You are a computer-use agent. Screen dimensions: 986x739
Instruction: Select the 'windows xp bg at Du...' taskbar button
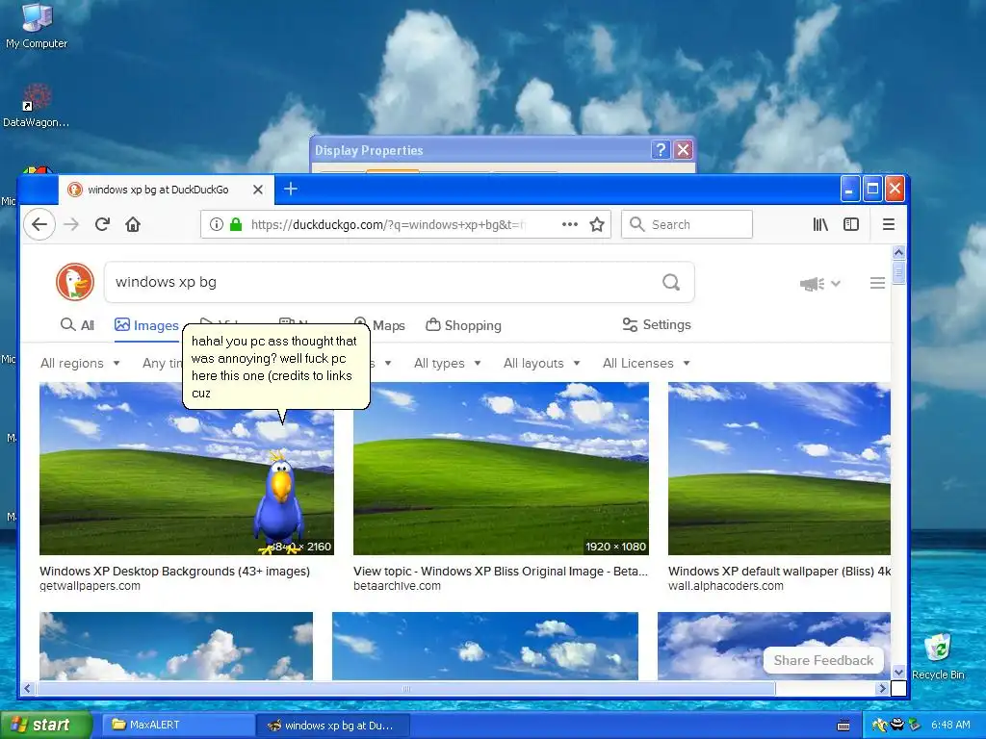pos(333,726)
